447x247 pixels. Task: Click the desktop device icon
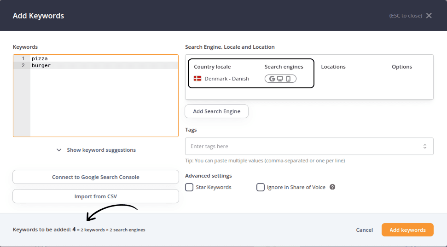[x=280, y=79]
